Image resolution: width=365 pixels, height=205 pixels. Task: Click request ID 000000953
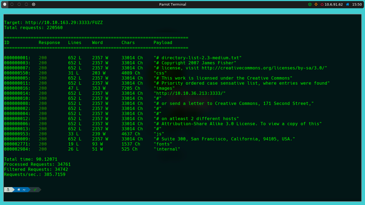(x=17, y=134)
